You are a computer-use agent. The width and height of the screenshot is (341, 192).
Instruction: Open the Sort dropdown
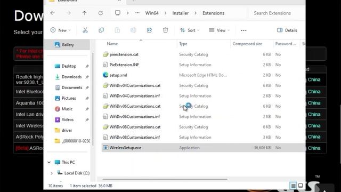pyautogui.click(x=190, y=30)
